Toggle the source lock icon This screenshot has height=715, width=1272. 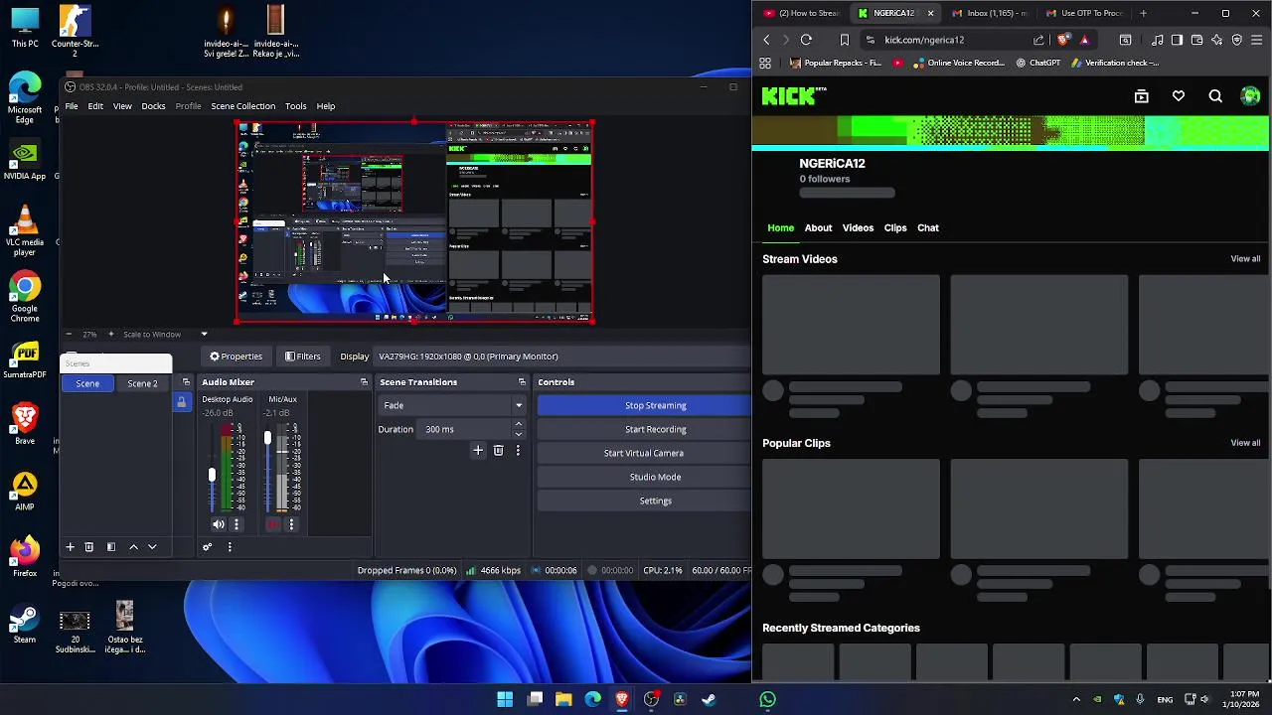pos(181,402)
